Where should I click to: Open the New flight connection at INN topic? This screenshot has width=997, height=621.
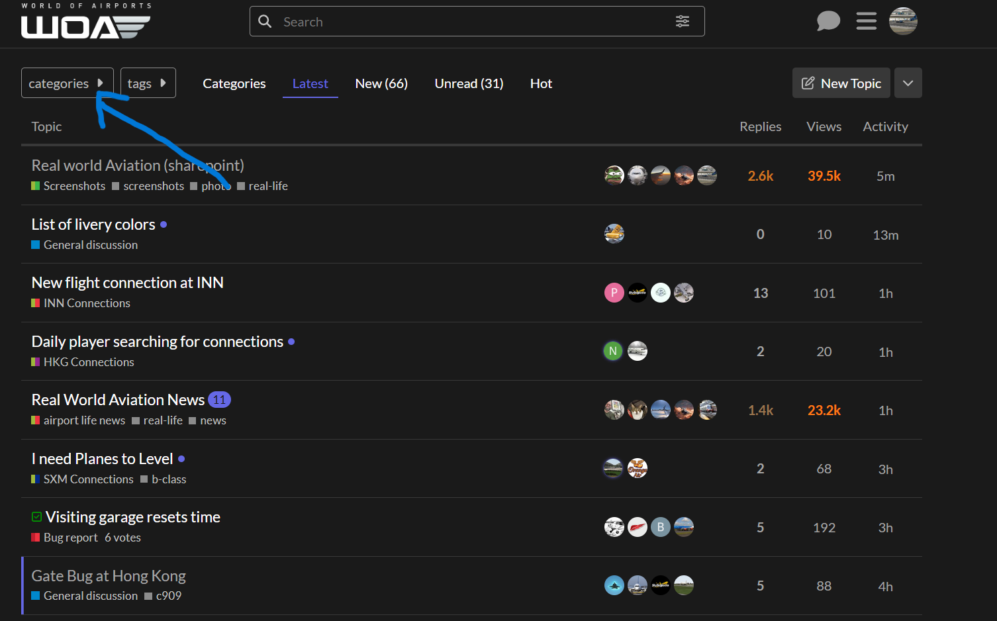point(128,283)
